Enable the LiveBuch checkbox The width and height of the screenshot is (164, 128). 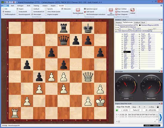point(32,9)
